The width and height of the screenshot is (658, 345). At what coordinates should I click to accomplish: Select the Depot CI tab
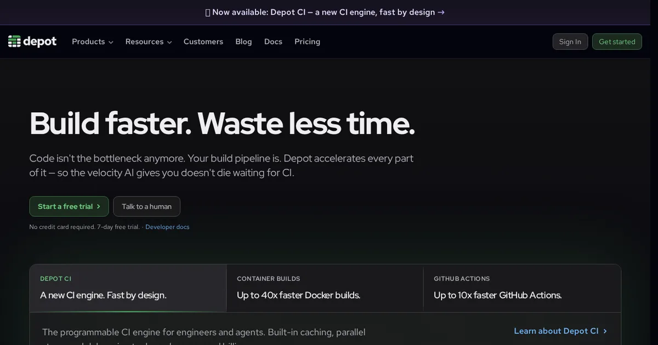pos(128,289)
